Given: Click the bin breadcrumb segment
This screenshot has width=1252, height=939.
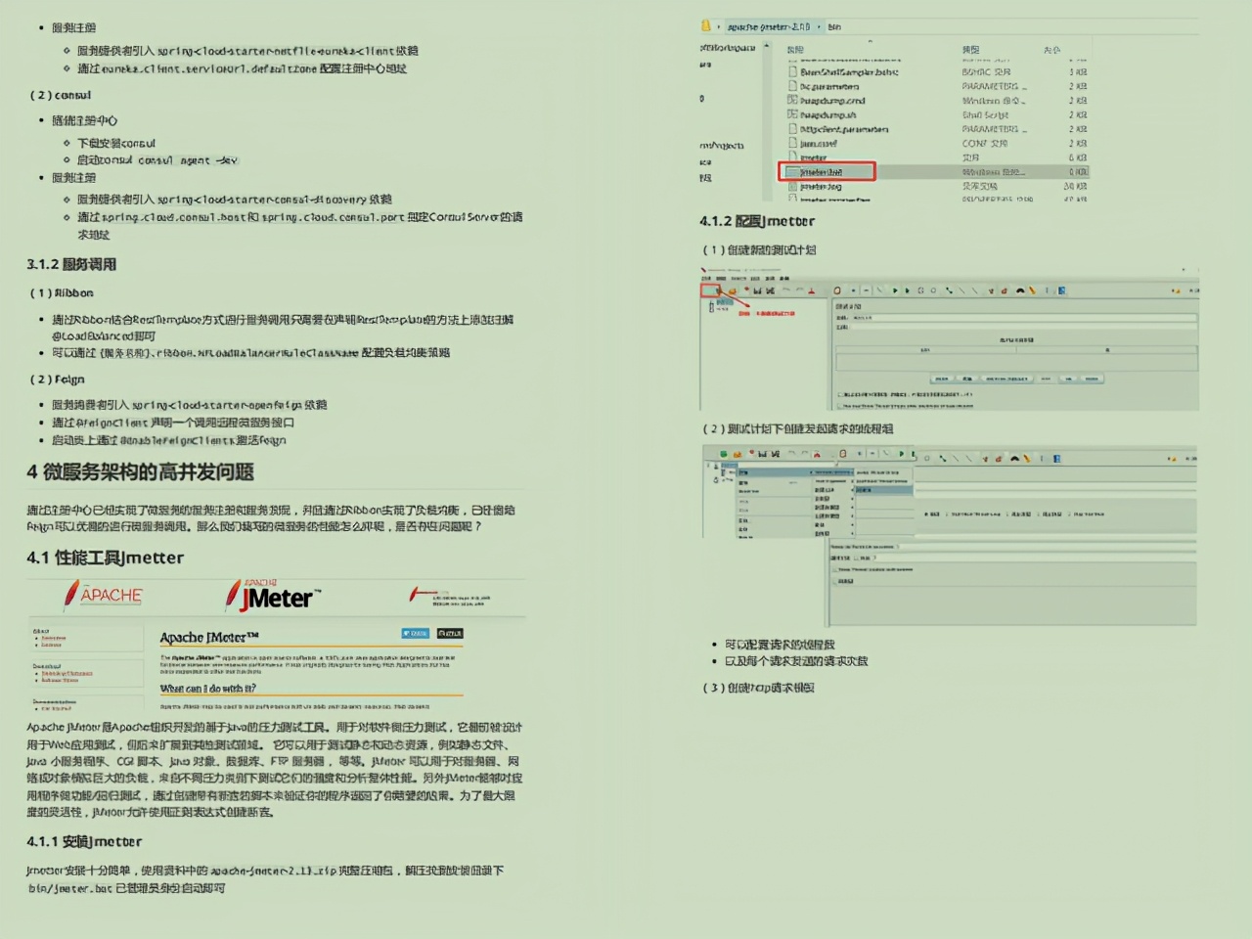Looking at the screenshot, I should click(x=834, y=26).
